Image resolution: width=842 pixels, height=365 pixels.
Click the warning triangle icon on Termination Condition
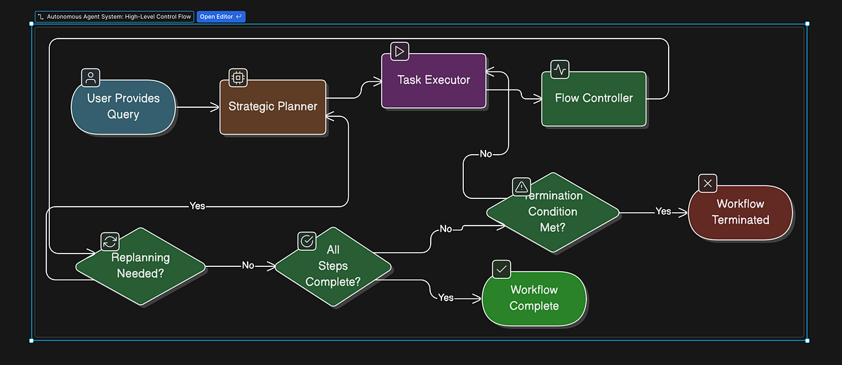[521, 186]
